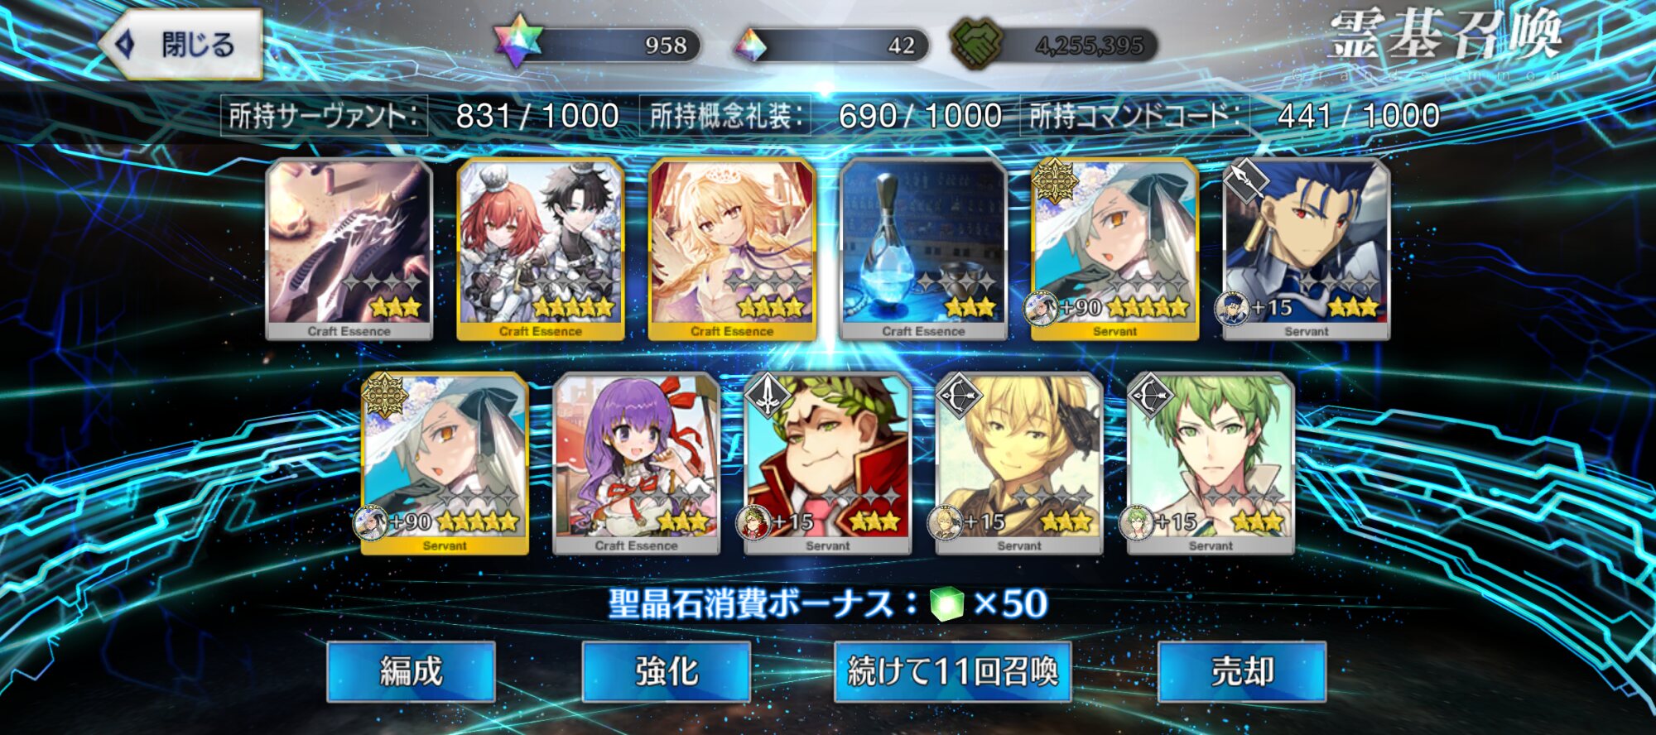
Task: Tap the Archer class icon on blonde servant
Action: click(x=958, y=396)
